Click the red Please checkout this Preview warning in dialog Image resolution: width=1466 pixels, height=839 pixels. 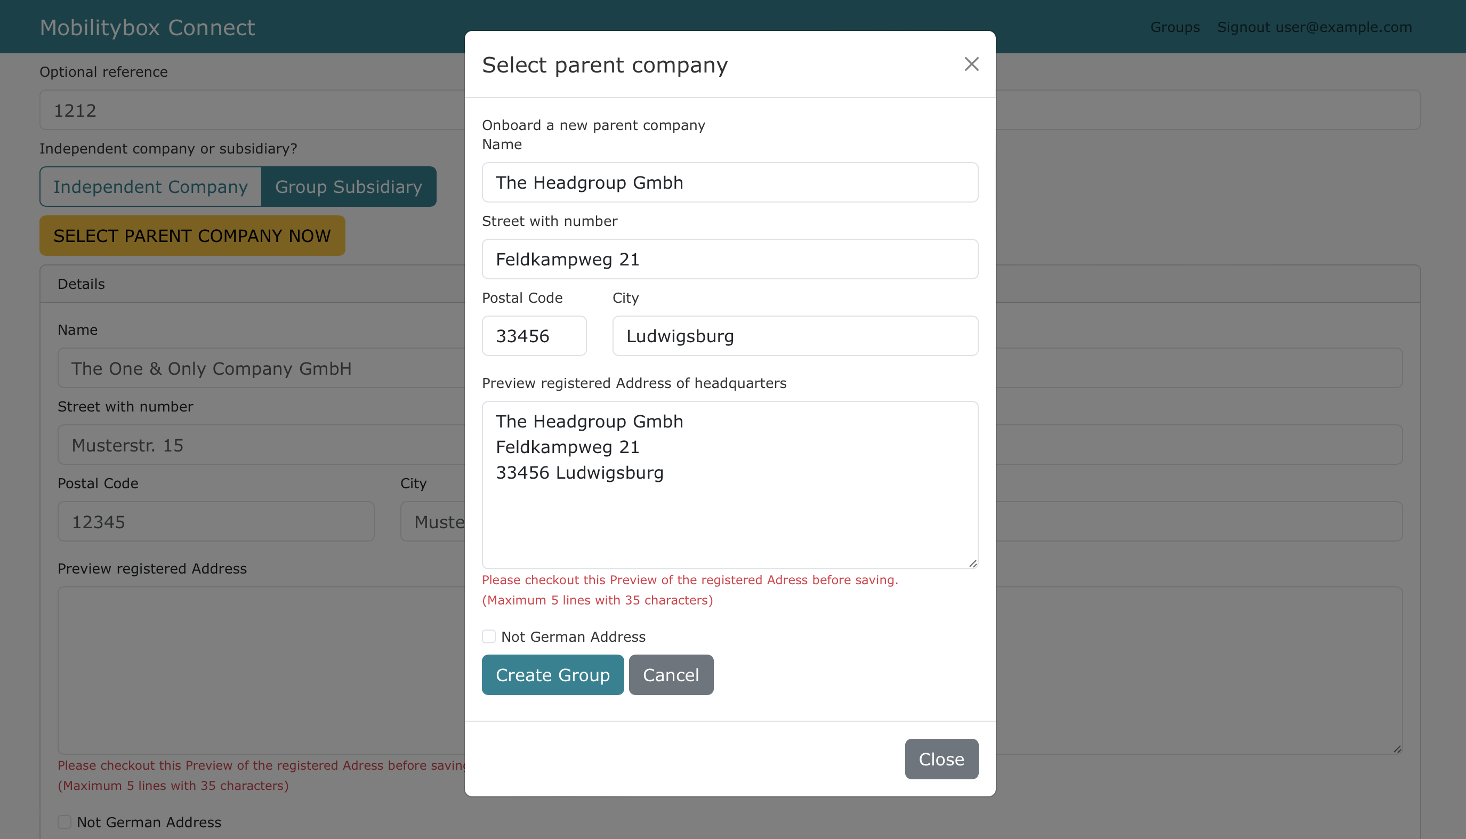[690, 580]
